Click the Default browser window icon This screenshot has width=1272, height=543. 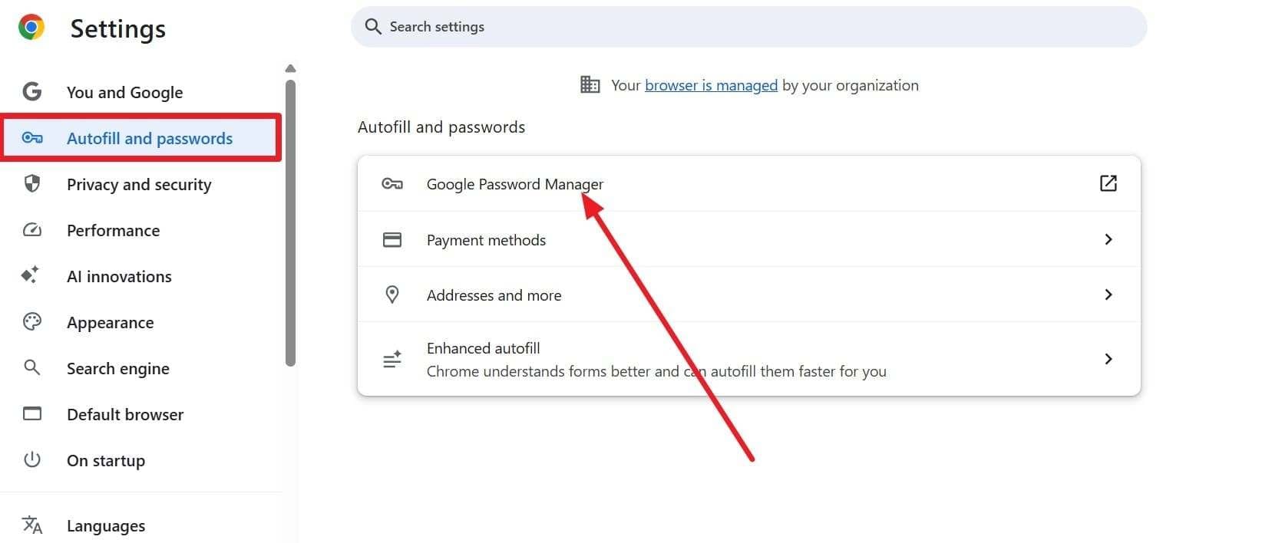point(31,413)
